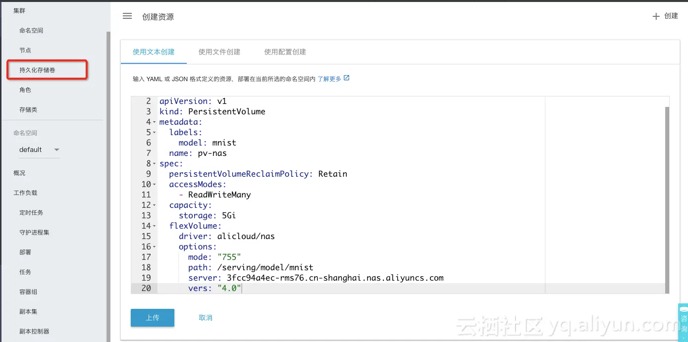Place cursor after vers: "4.0"
The width and height of the screenshot is (688, 342).
pyautogui.click(x=242, y=288)
